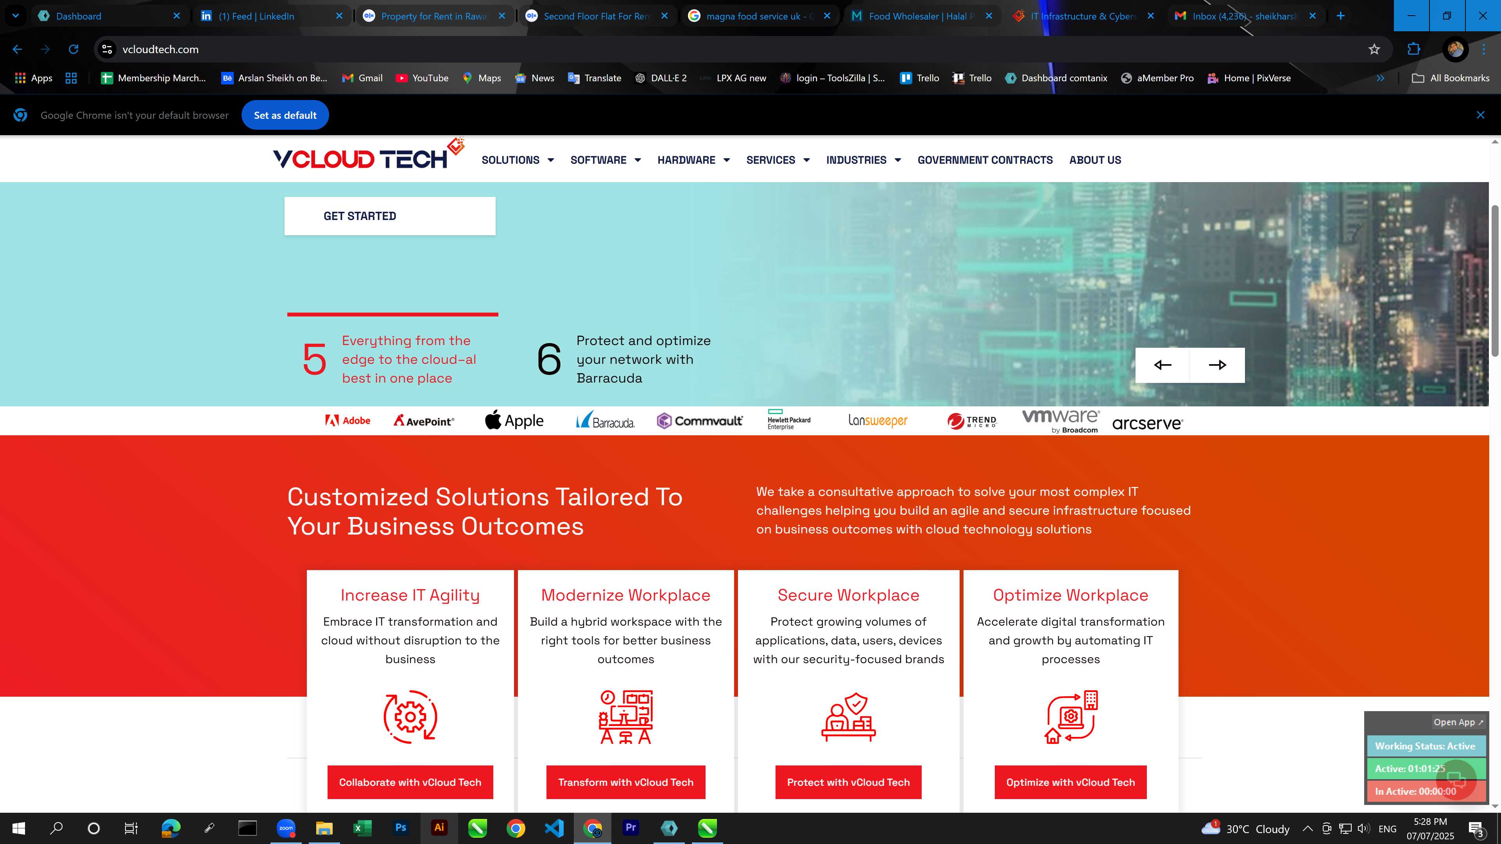View site information icon in address bar

pos(107,50)
